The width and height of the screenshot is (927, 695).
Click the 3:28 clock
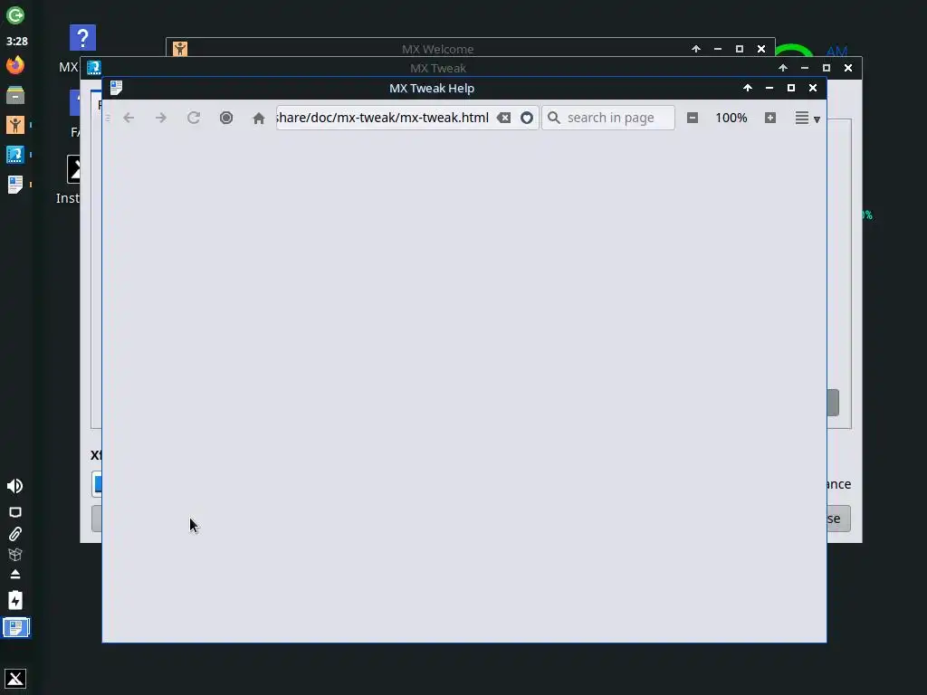pos(17,42)
